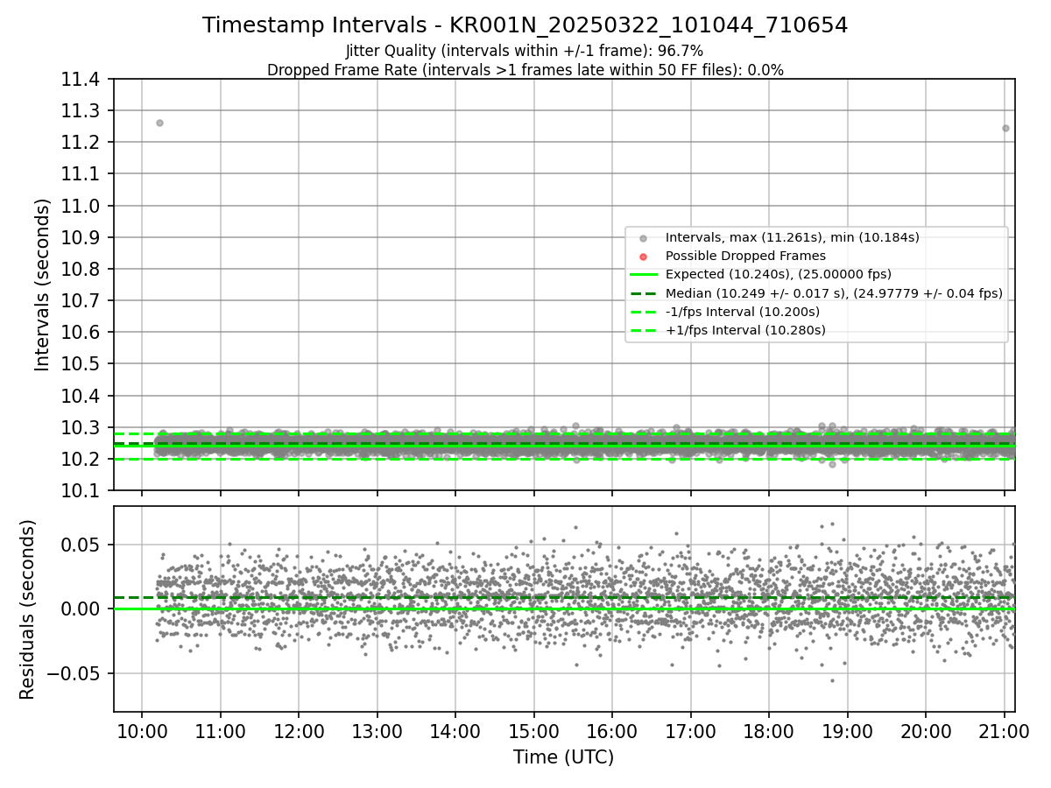Click the '16:00' x-axis tick label
This screenshot has width=1051, height=788.
point(612,731)
